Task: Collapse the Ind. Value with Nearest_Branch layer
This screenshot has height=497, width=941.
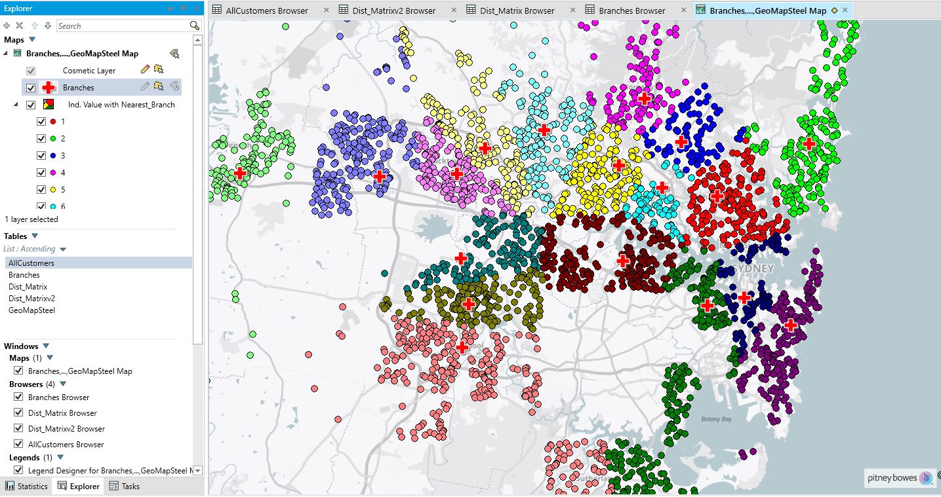Action: tap(16, 104)
